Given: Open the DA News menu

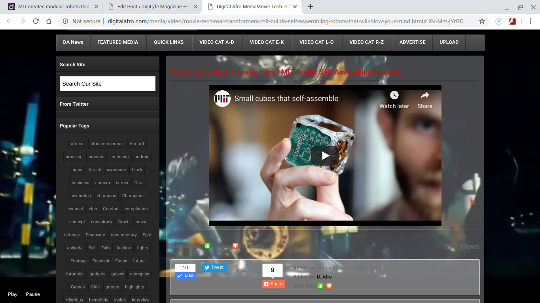Looking at the screenshot, I should click(x=73, y=42).
